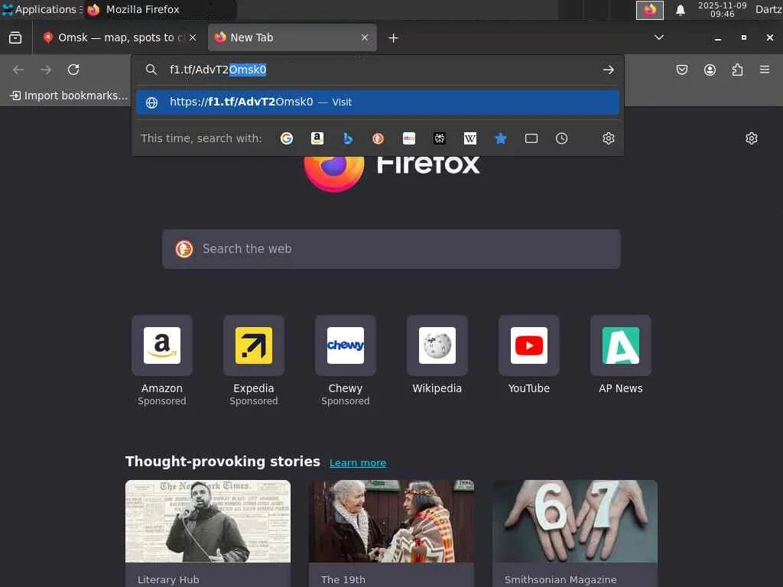The height and width of the screenshot is (587, 783).
Task: Search in History clock icon
Action: (x=562, y=138)
